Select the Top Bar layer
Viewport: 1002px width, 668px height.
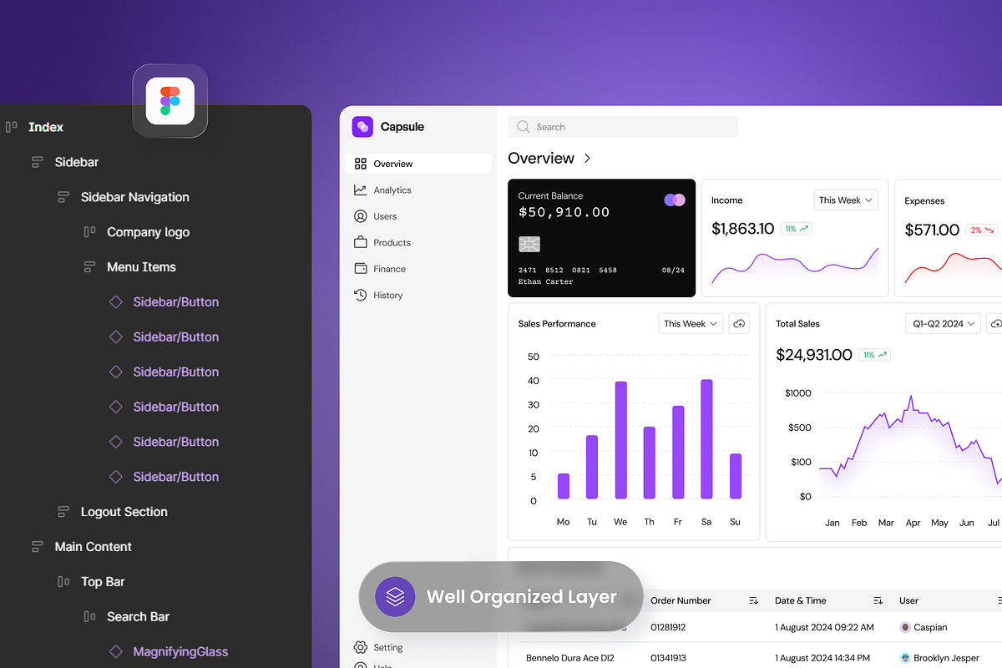(x=103, y=582)
